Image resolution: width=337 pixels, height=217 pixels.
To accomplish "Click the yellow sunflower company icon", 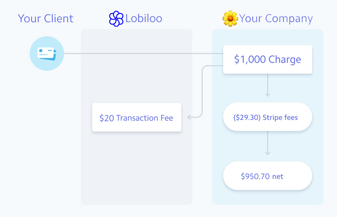I will click(x=230, y=19).
